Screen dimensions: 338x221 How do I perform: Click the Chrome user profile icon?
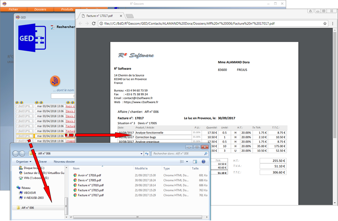click(x=310, y=11)
